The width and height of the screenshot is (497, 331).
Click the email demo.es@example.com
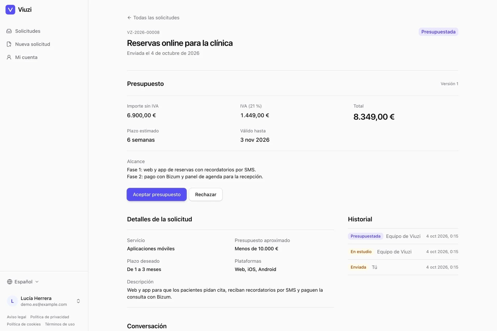point(44,304)
